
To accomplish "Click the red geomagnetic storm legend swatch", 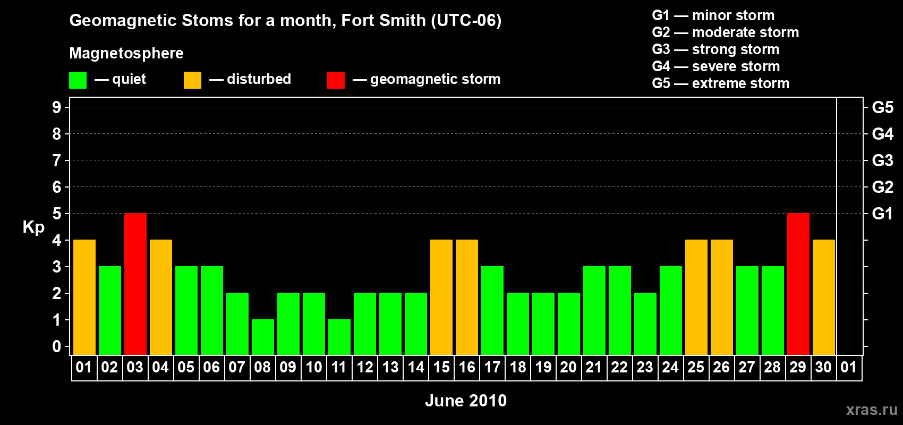I will click(x=336, y=80).
